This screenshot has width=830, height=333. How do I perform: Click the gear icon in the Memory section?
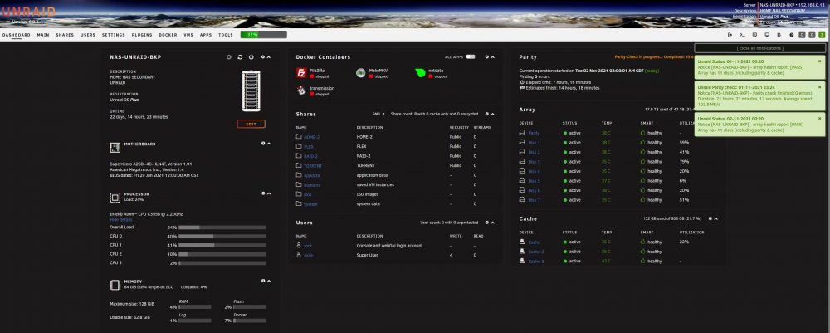[263, 282]
